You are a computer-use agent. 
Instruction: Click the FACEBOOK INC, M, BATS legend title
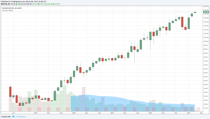coord(12,8)
